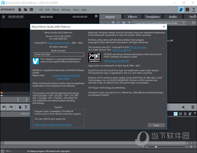Click the PoINT software logo in About dialog
The height and width of the screenshot is (153, 197).
pyautogui.click(x=94, y=58)
